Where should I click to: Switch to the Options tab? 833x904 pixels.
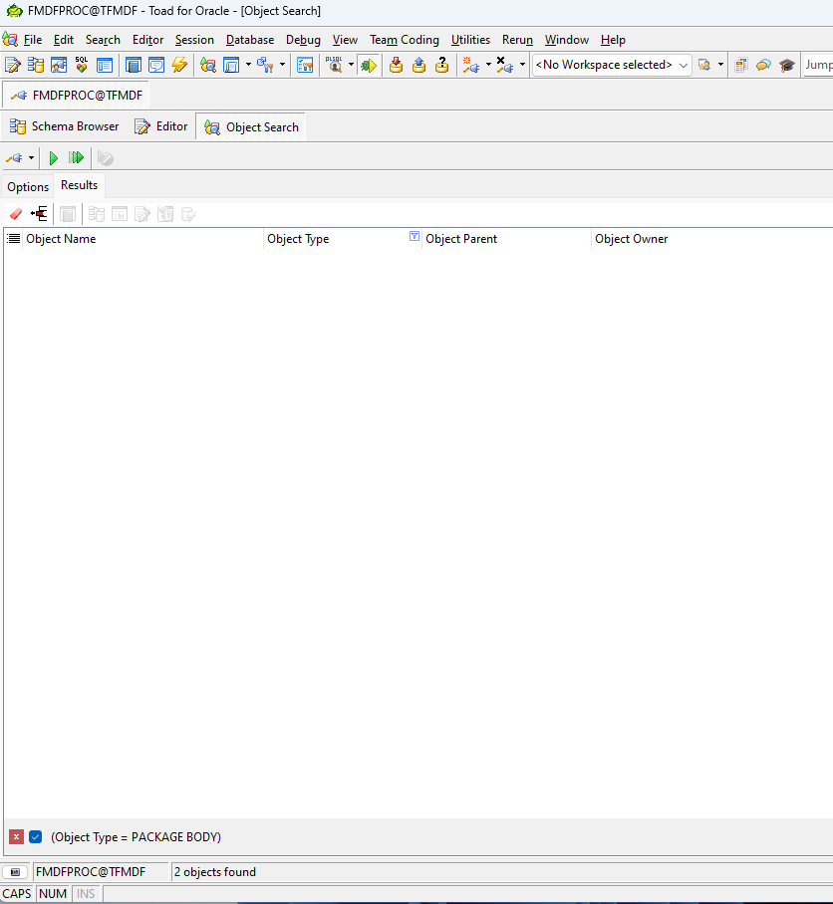tap(28, 187)
